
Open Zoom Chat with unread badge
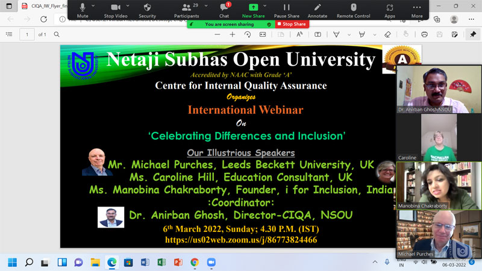coord(224,10)
